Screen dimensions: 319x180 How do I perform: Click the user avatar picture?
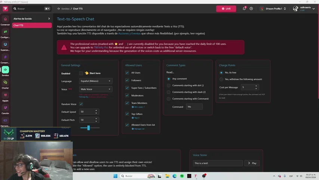point(295,9)
